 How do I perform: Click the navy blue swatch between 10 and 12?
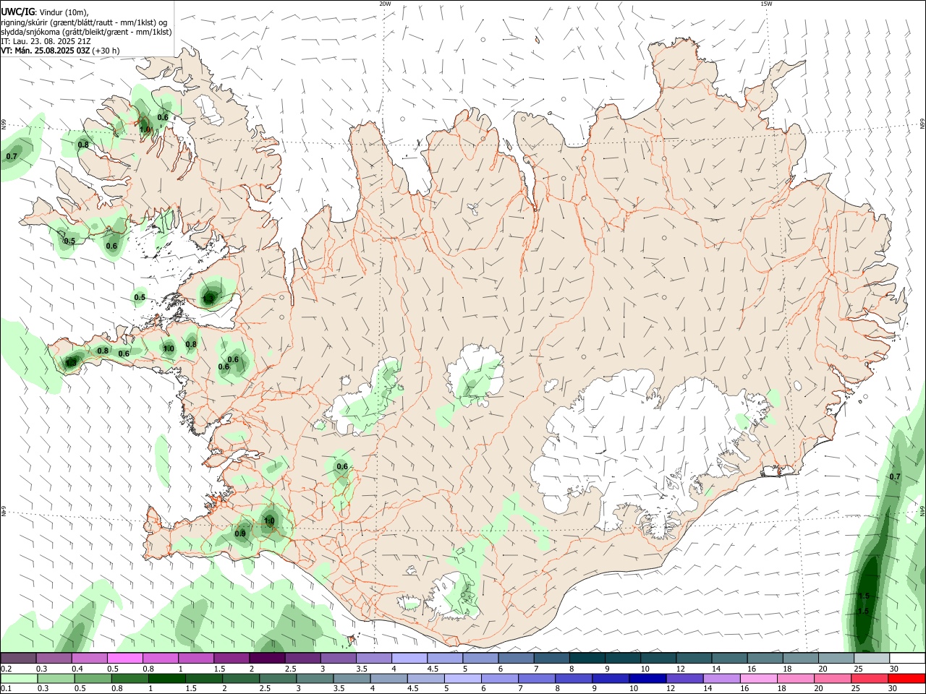click(x=647, y=678)
